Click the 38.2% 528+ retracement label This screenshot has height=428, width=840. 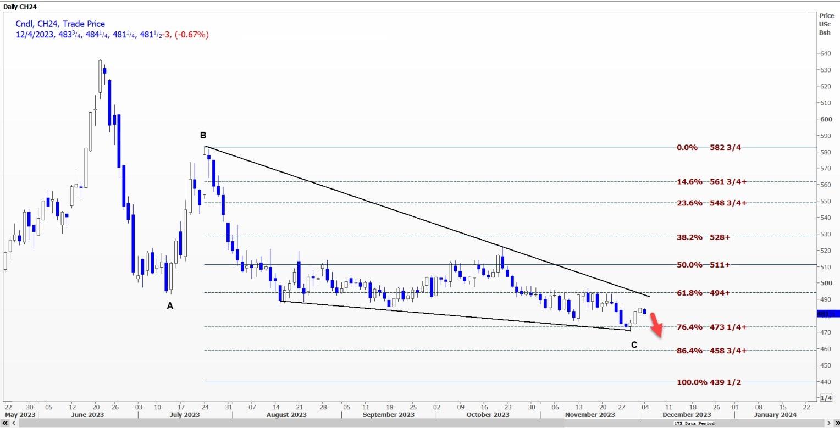tap(704, 237)
